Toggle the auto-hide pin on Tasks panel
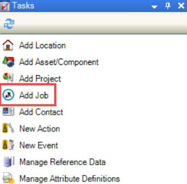This screenshot has height=184, width=187. (168, 6)
